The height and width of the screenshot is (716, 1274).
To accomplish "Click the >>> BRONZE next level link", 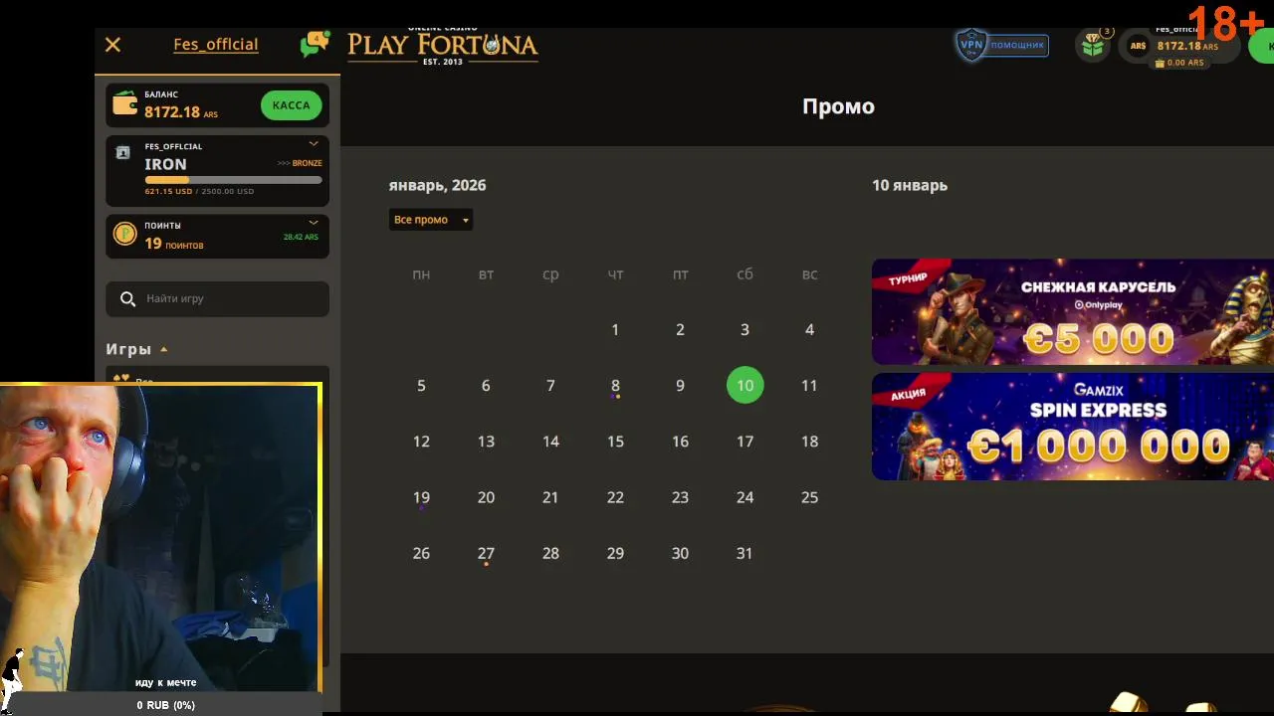I will [300, 163].
